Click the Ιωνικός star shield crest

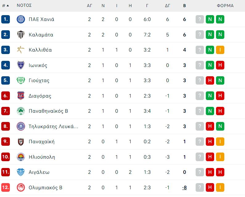tap(21, 65)
